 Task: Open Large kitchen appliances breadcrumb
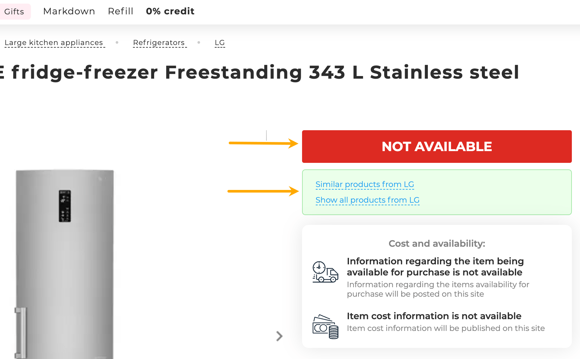click(54, 43)
